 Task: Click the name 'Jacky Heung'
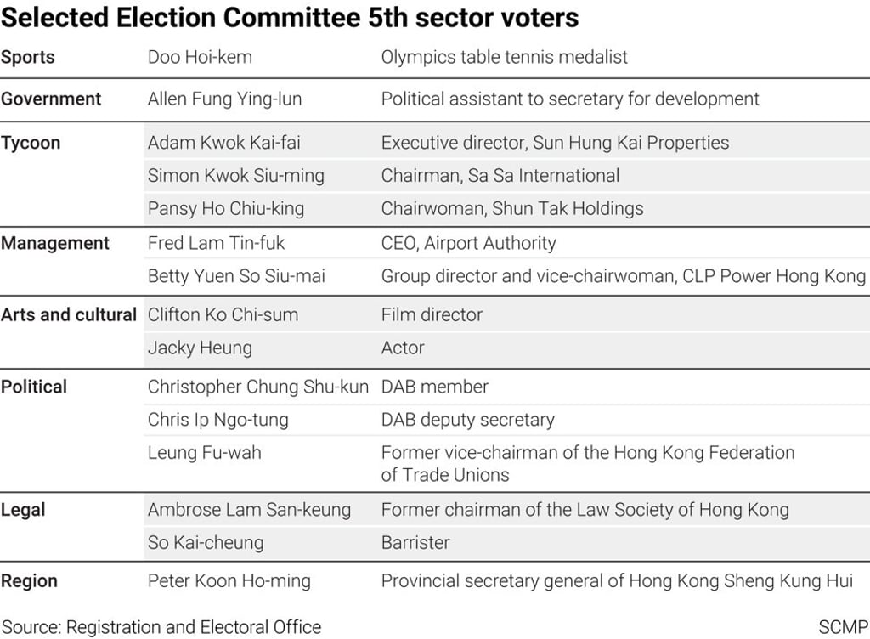click(x=201, y=348)
